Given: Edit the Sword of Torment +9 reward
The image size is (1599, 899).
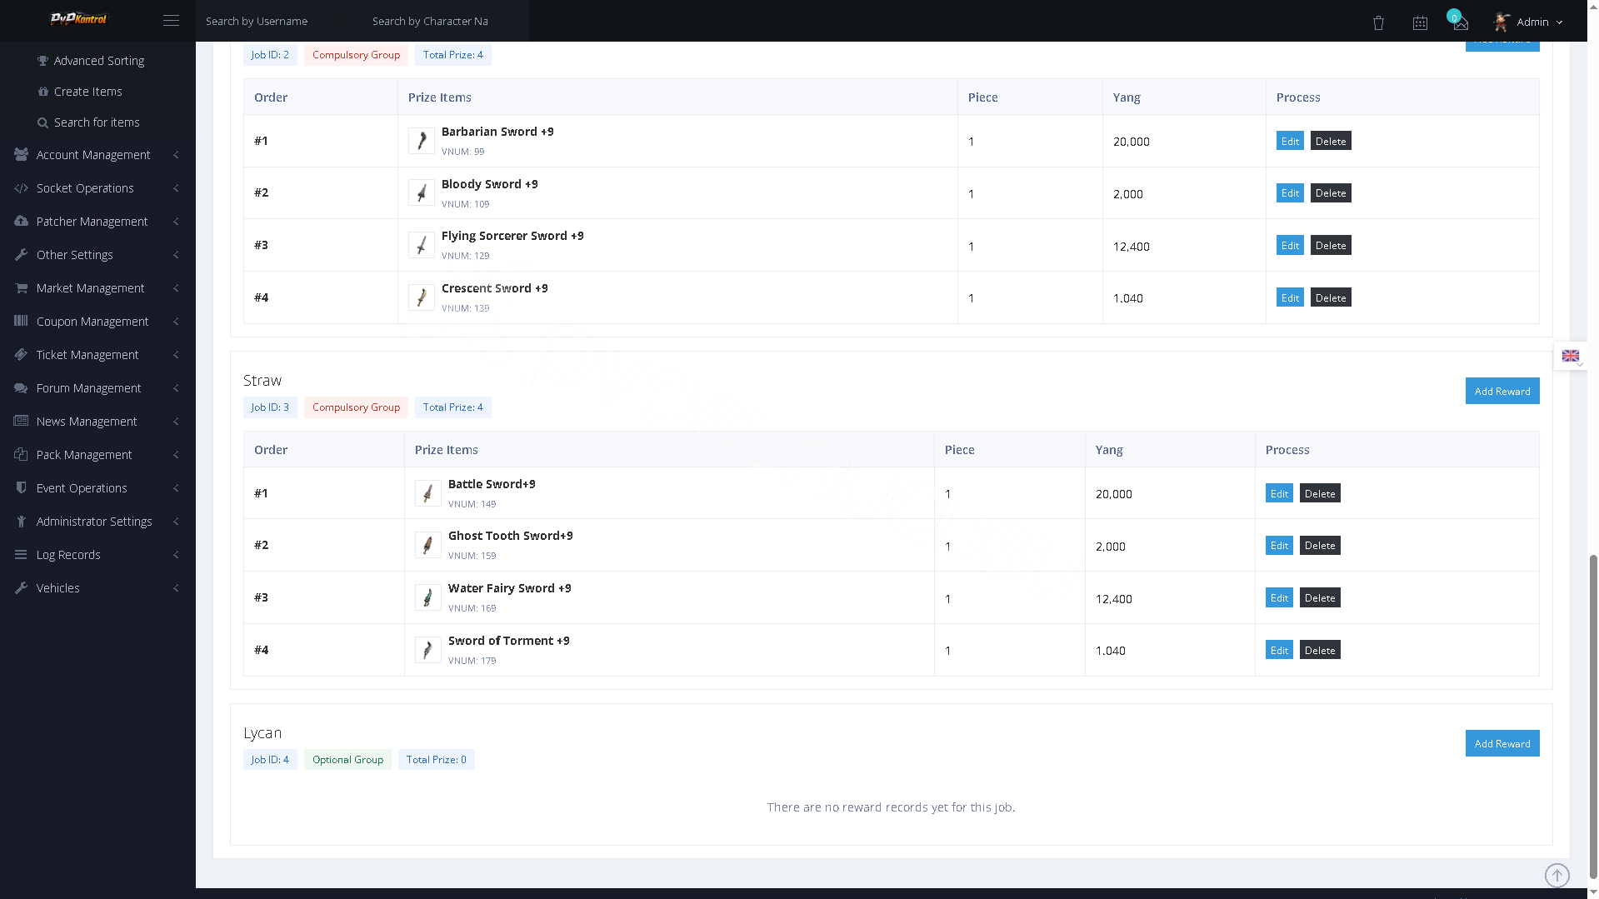Looking at the screenshot, I should (x=1279, y=650).
